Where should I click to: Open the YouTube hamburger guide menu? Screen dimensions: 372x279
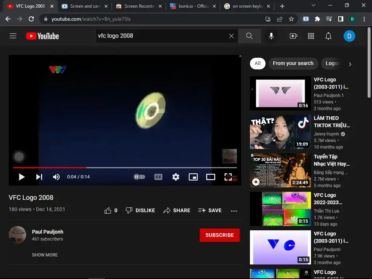(x=13, y=36)
